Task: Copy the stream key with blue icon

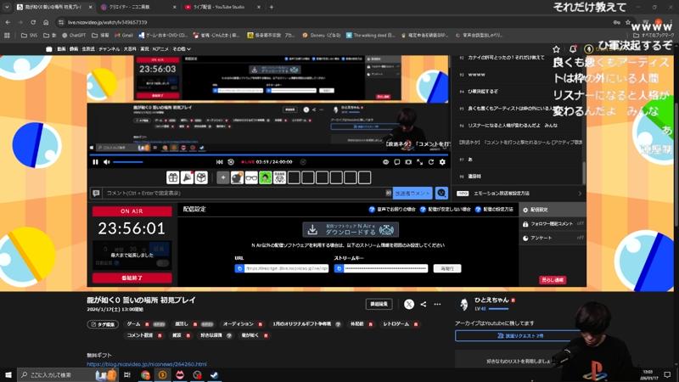Action: click(339, 268)
